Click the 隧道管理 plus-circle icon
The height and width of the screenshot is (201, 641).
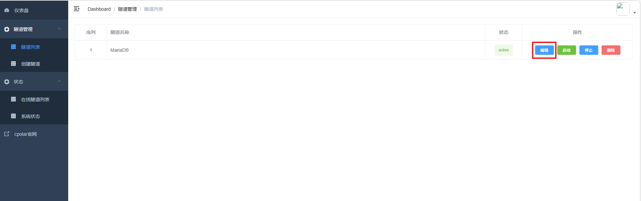[x=7, y=29]
